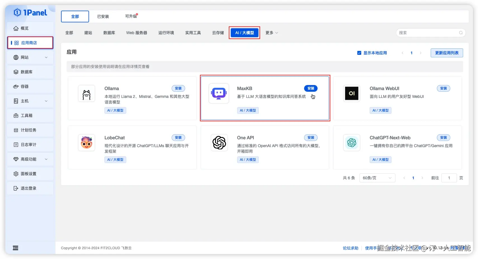Go to previous page arrow near 显示本地应用
Viewport: 478px width, 259px height.
point(402,53)
